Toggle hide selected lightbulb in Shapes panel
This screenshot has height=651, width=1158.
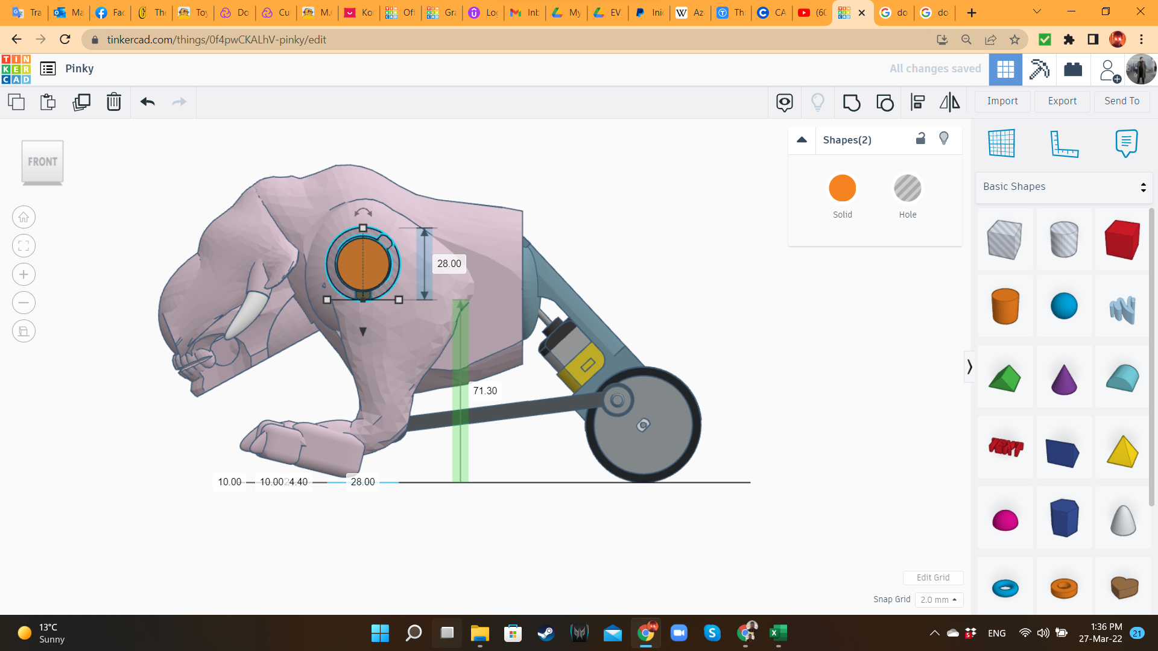[x=944, y=139]
